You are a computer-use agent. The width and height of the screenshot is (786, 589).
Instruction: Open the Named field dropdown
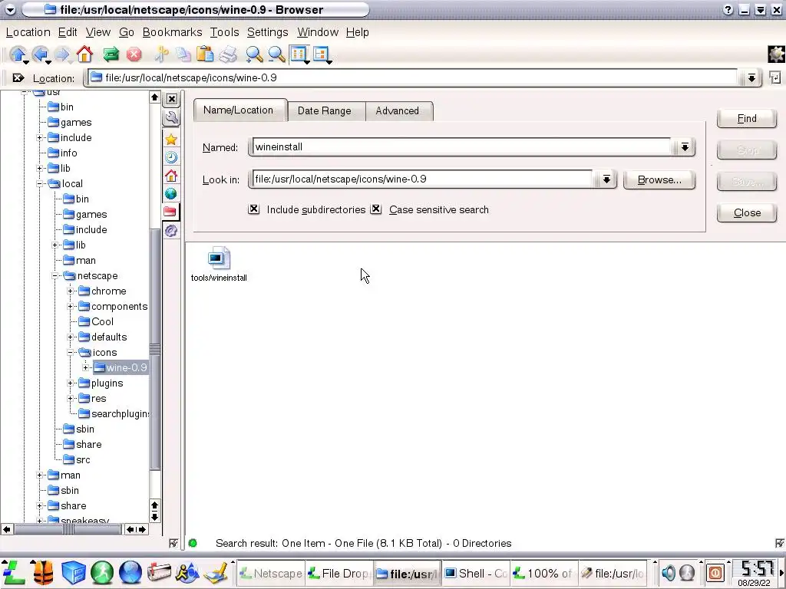pos(684,147)
